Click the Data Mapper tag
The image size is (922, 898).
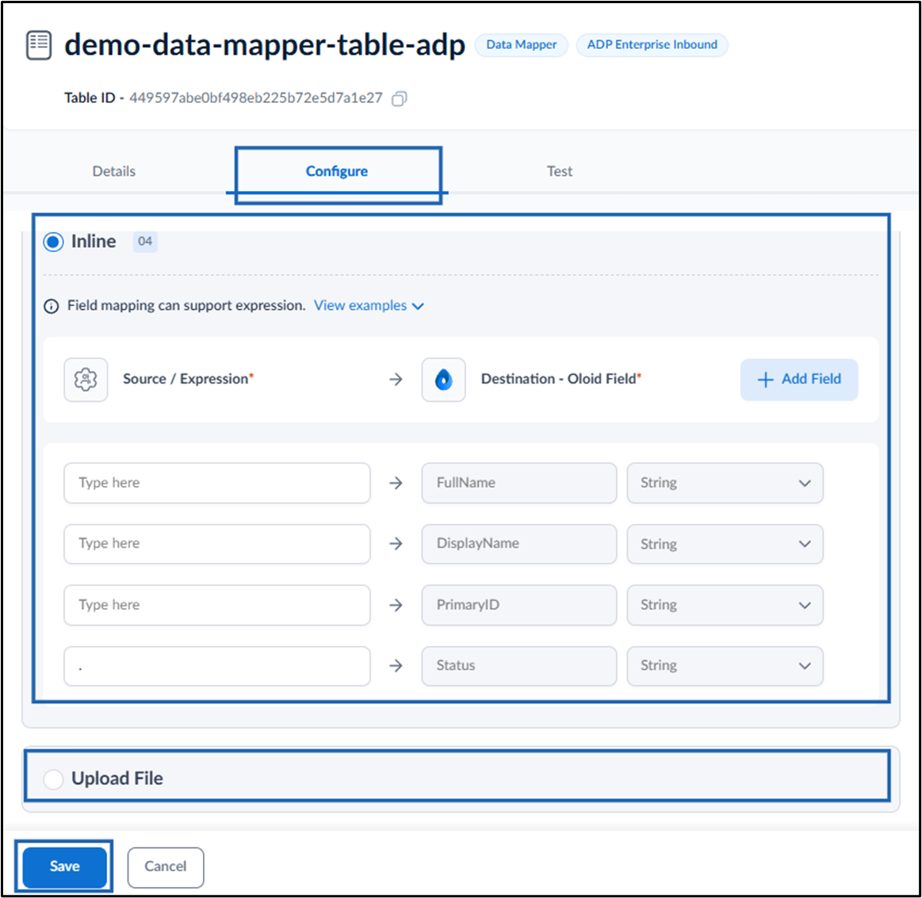[522, 44]
